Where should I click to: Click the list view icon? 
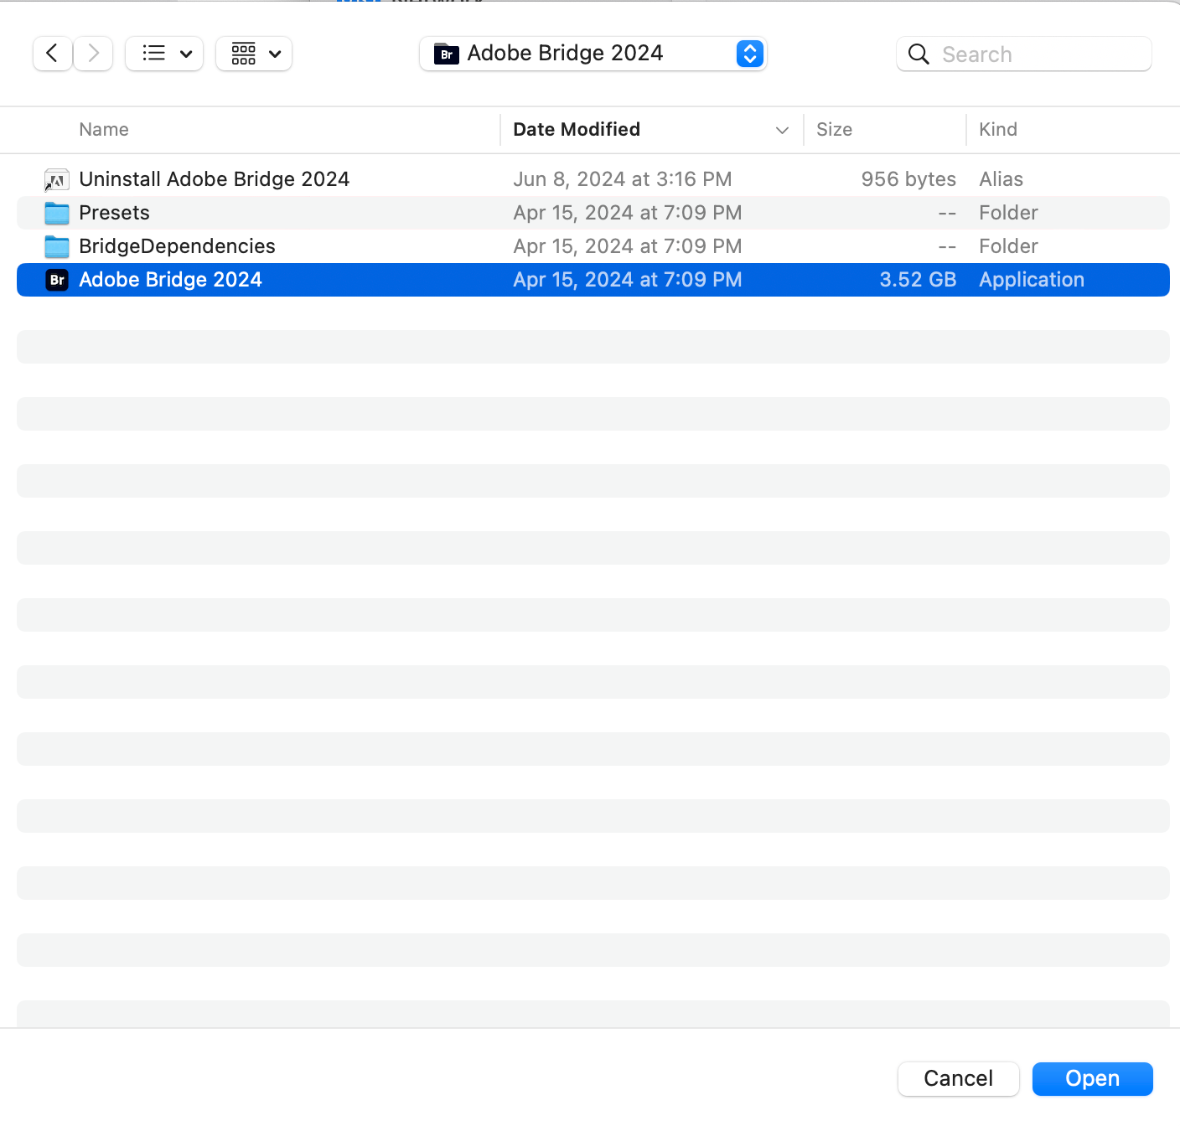coord(154,54)
